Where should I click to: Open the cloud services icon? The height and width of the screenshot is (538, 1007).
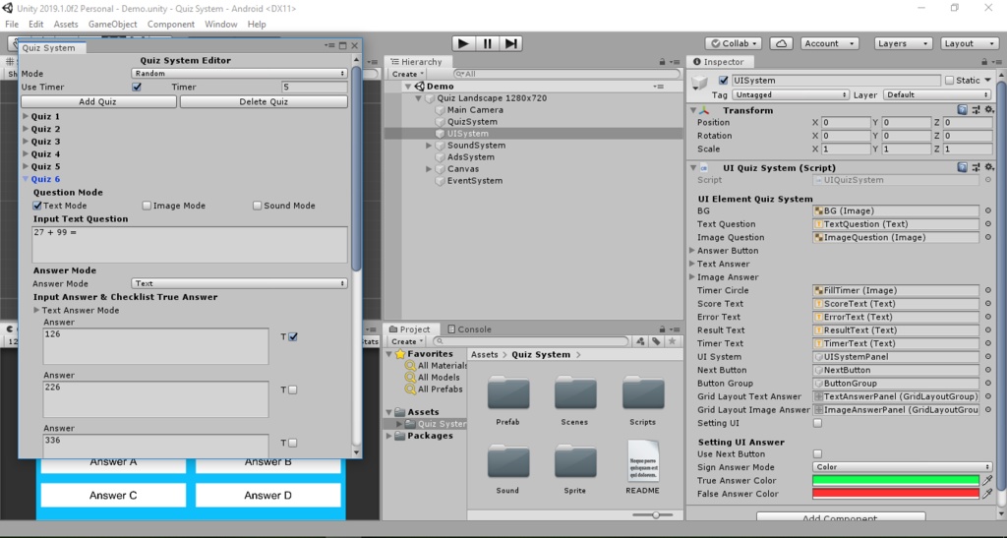(781, 43)
